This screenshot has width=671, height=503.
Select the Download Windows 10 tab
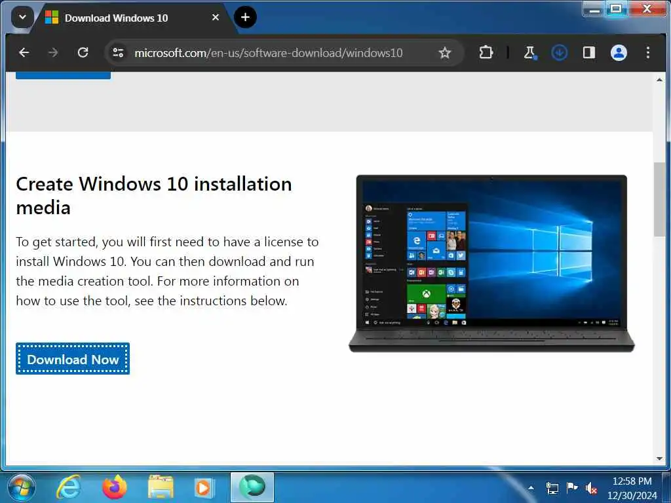135,18
